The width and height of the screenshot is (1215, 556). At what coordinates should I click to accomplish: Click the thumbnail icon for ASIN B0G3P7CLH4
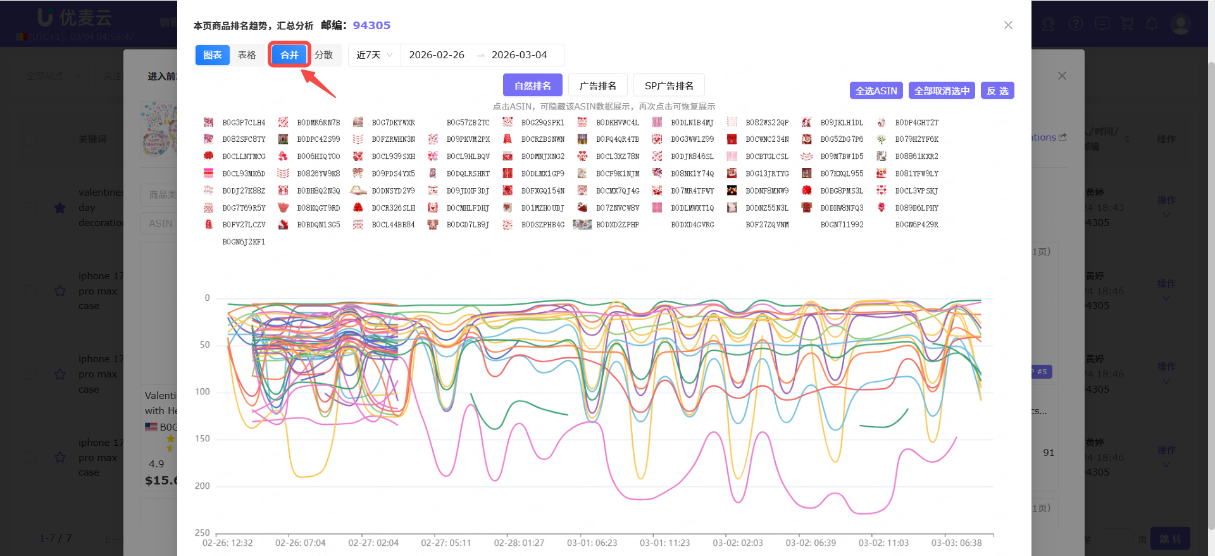point(208,122)
